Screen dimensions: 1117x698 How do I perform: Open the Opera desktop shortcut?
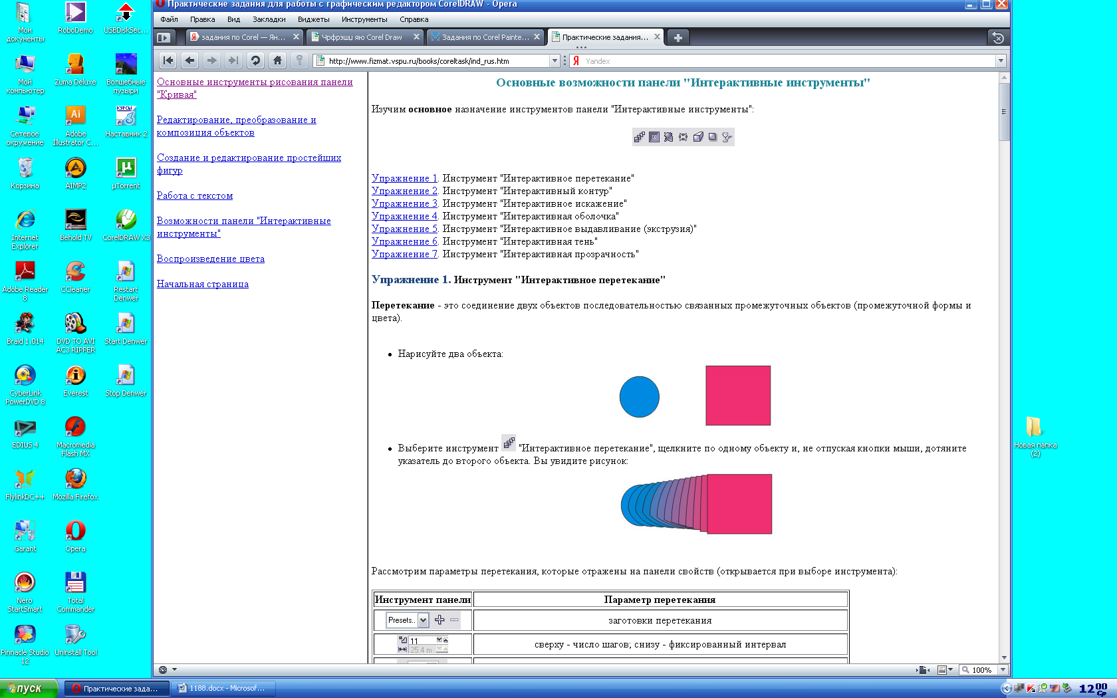pos(75,535)
